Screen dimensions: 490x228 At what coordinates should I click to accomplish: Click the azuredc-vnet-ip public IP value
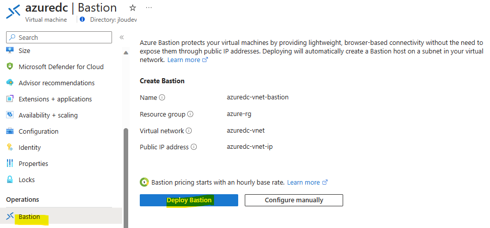coord(250,146)
